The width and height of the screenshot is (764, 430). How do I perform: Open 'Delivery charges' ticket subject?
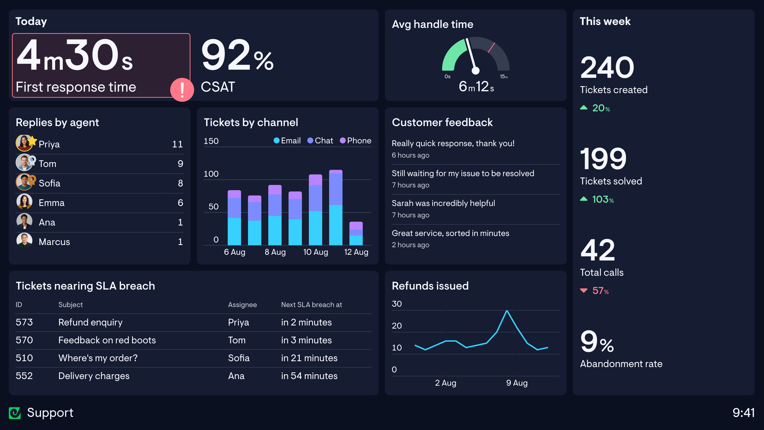94,376
